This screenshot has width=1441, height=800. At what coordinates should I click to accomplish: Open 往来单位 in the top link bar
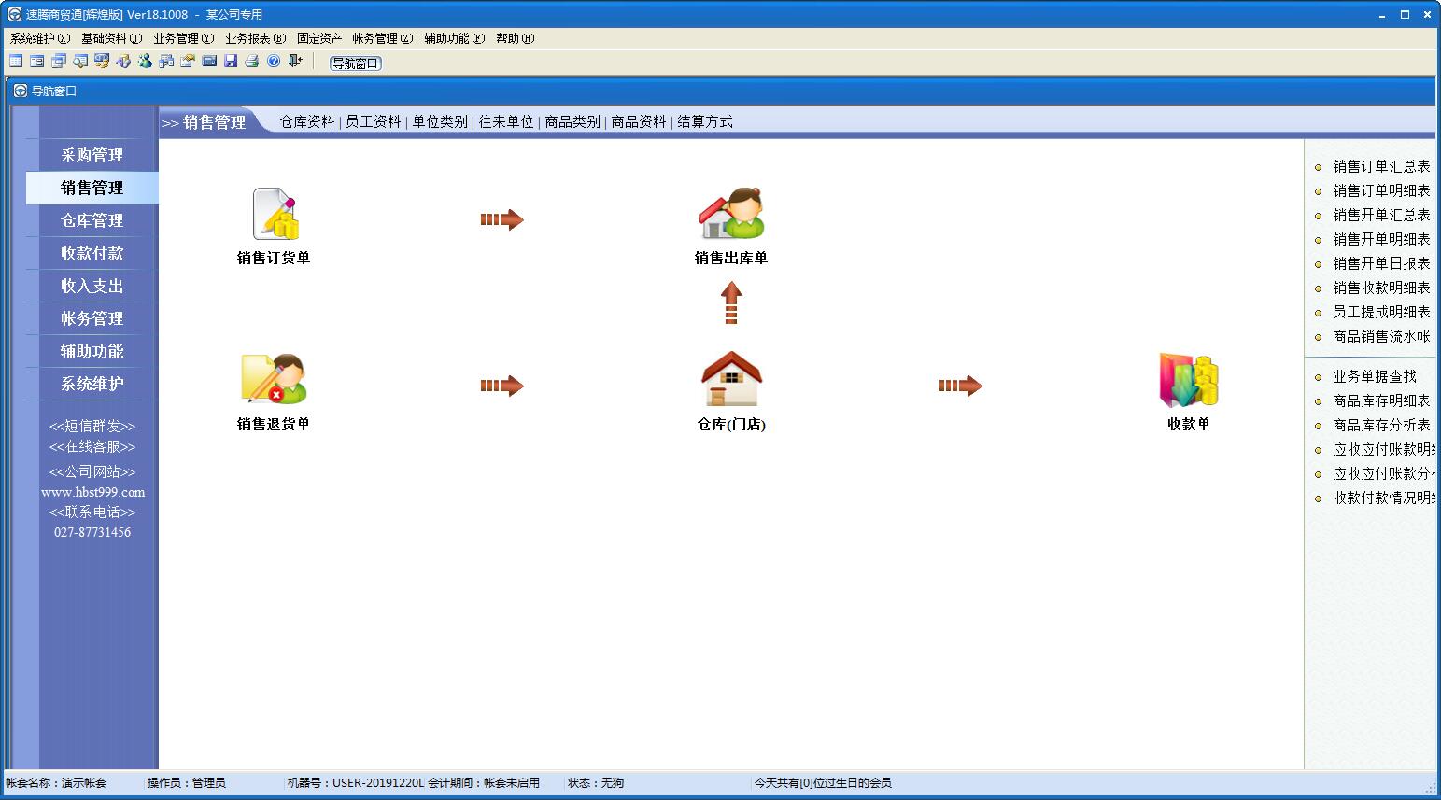[506, 121]
